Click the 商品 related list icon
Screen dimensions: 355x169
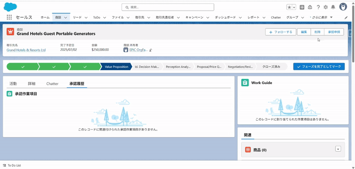pyautogui.click(x=248, y=149)
